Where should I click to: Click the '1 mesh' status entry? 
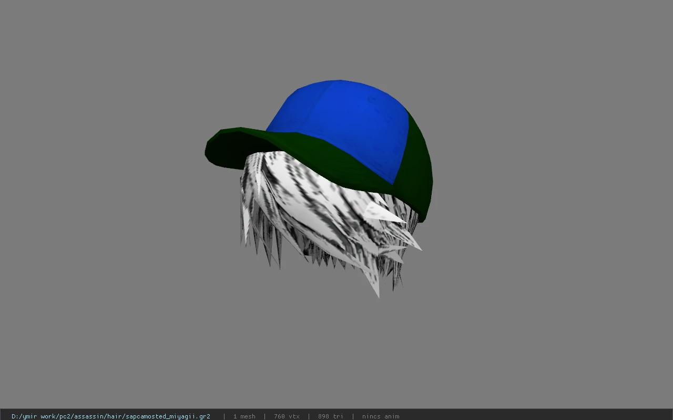[244, 416]
